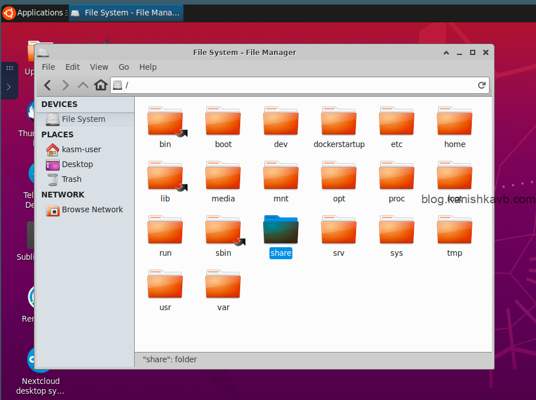536x400 pixels.
Task: Go to parent folder with up arrow
Action: (83, 85)
